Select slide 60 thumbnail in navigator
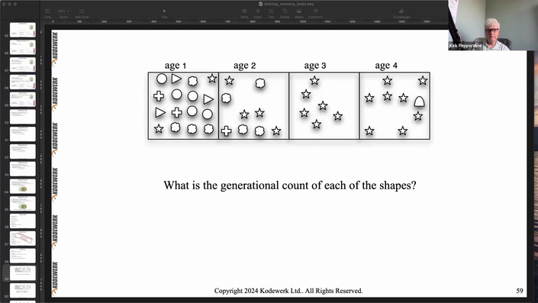 point(23,290)
